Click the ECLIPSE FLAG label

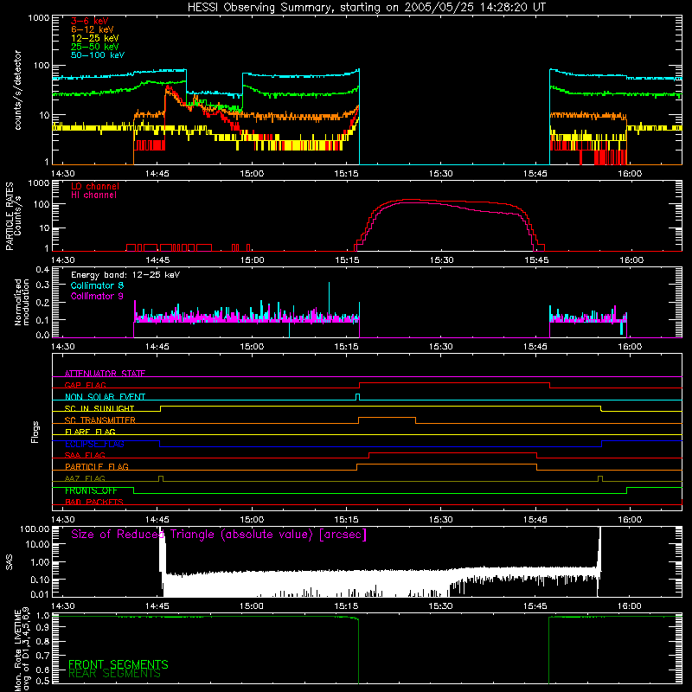94,444
